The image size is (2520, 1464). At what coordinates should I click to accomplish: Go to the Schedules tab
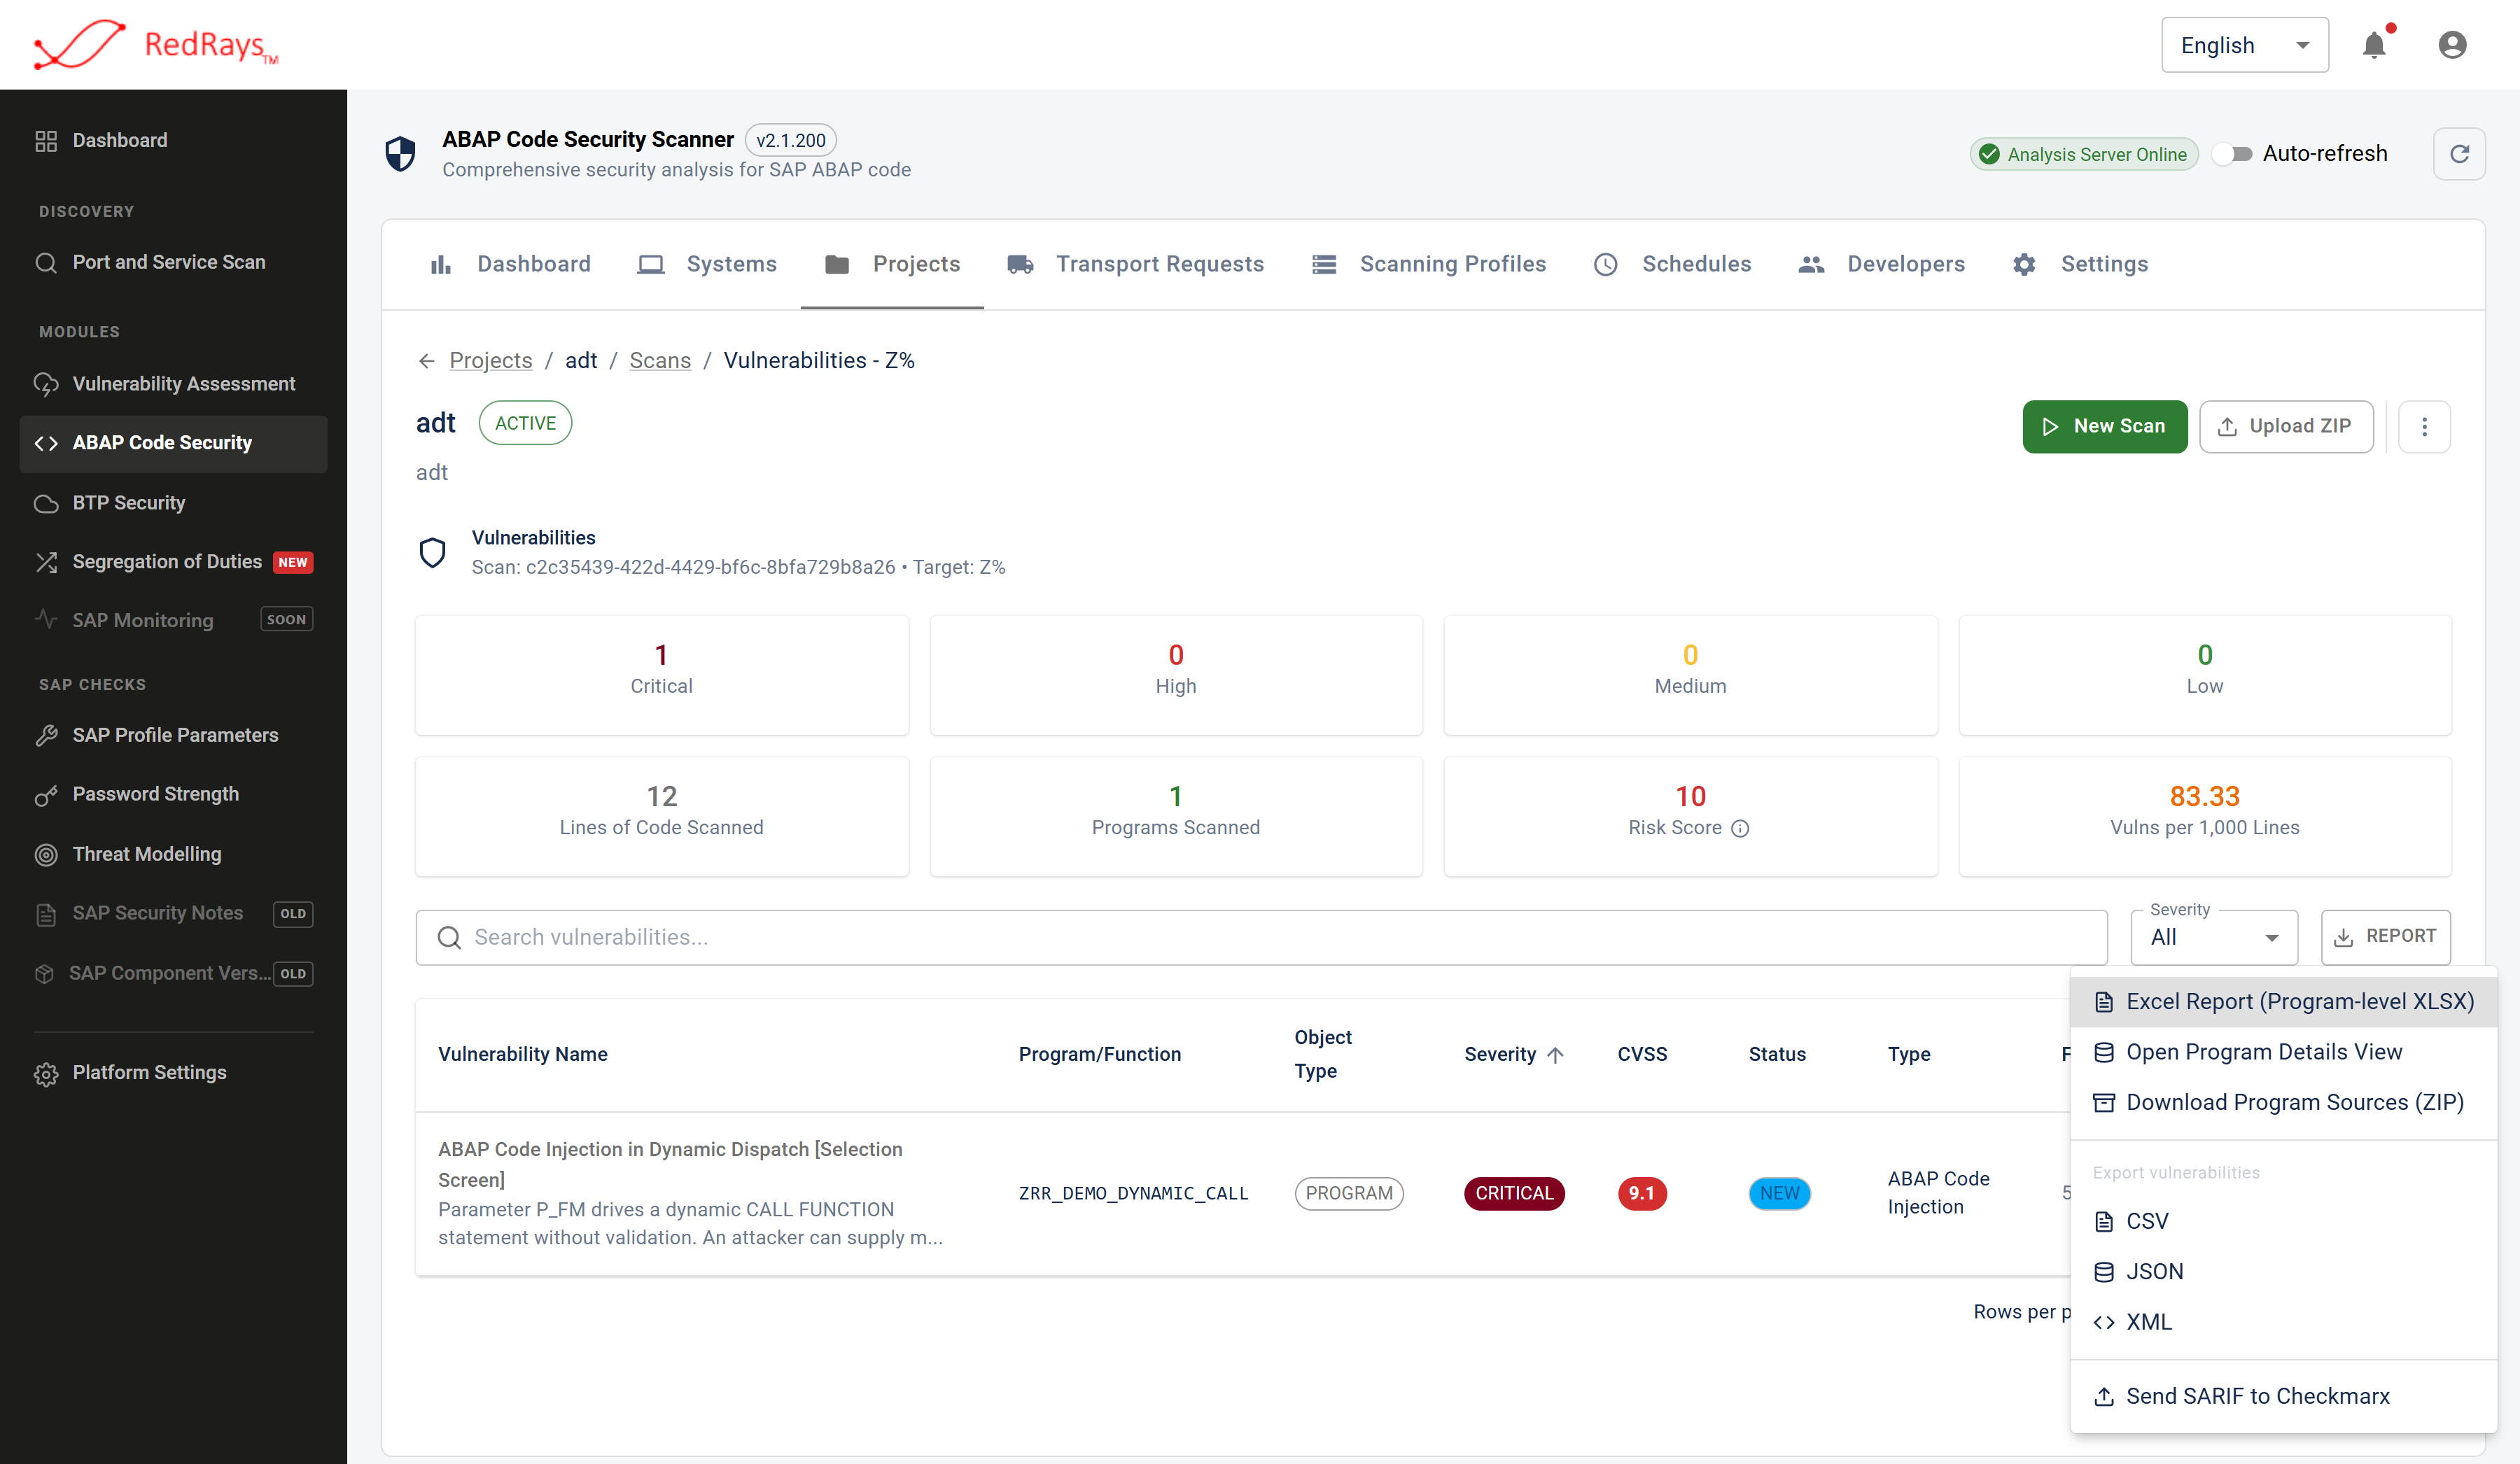click(x=1672, y=264)
